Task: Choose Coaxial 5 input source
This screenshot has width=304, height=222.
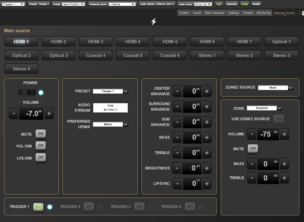Action: coord(133,56)
